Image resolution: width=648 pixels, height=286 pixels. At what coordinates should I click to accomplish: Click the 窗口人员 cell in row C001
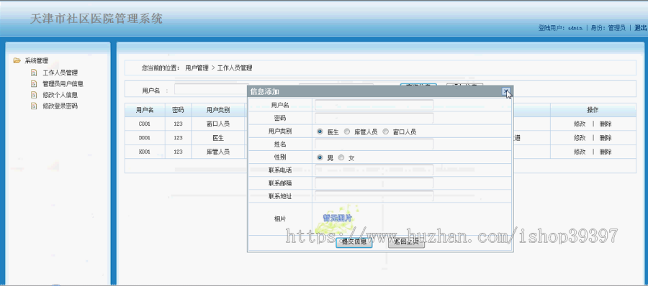coord(218,124)
